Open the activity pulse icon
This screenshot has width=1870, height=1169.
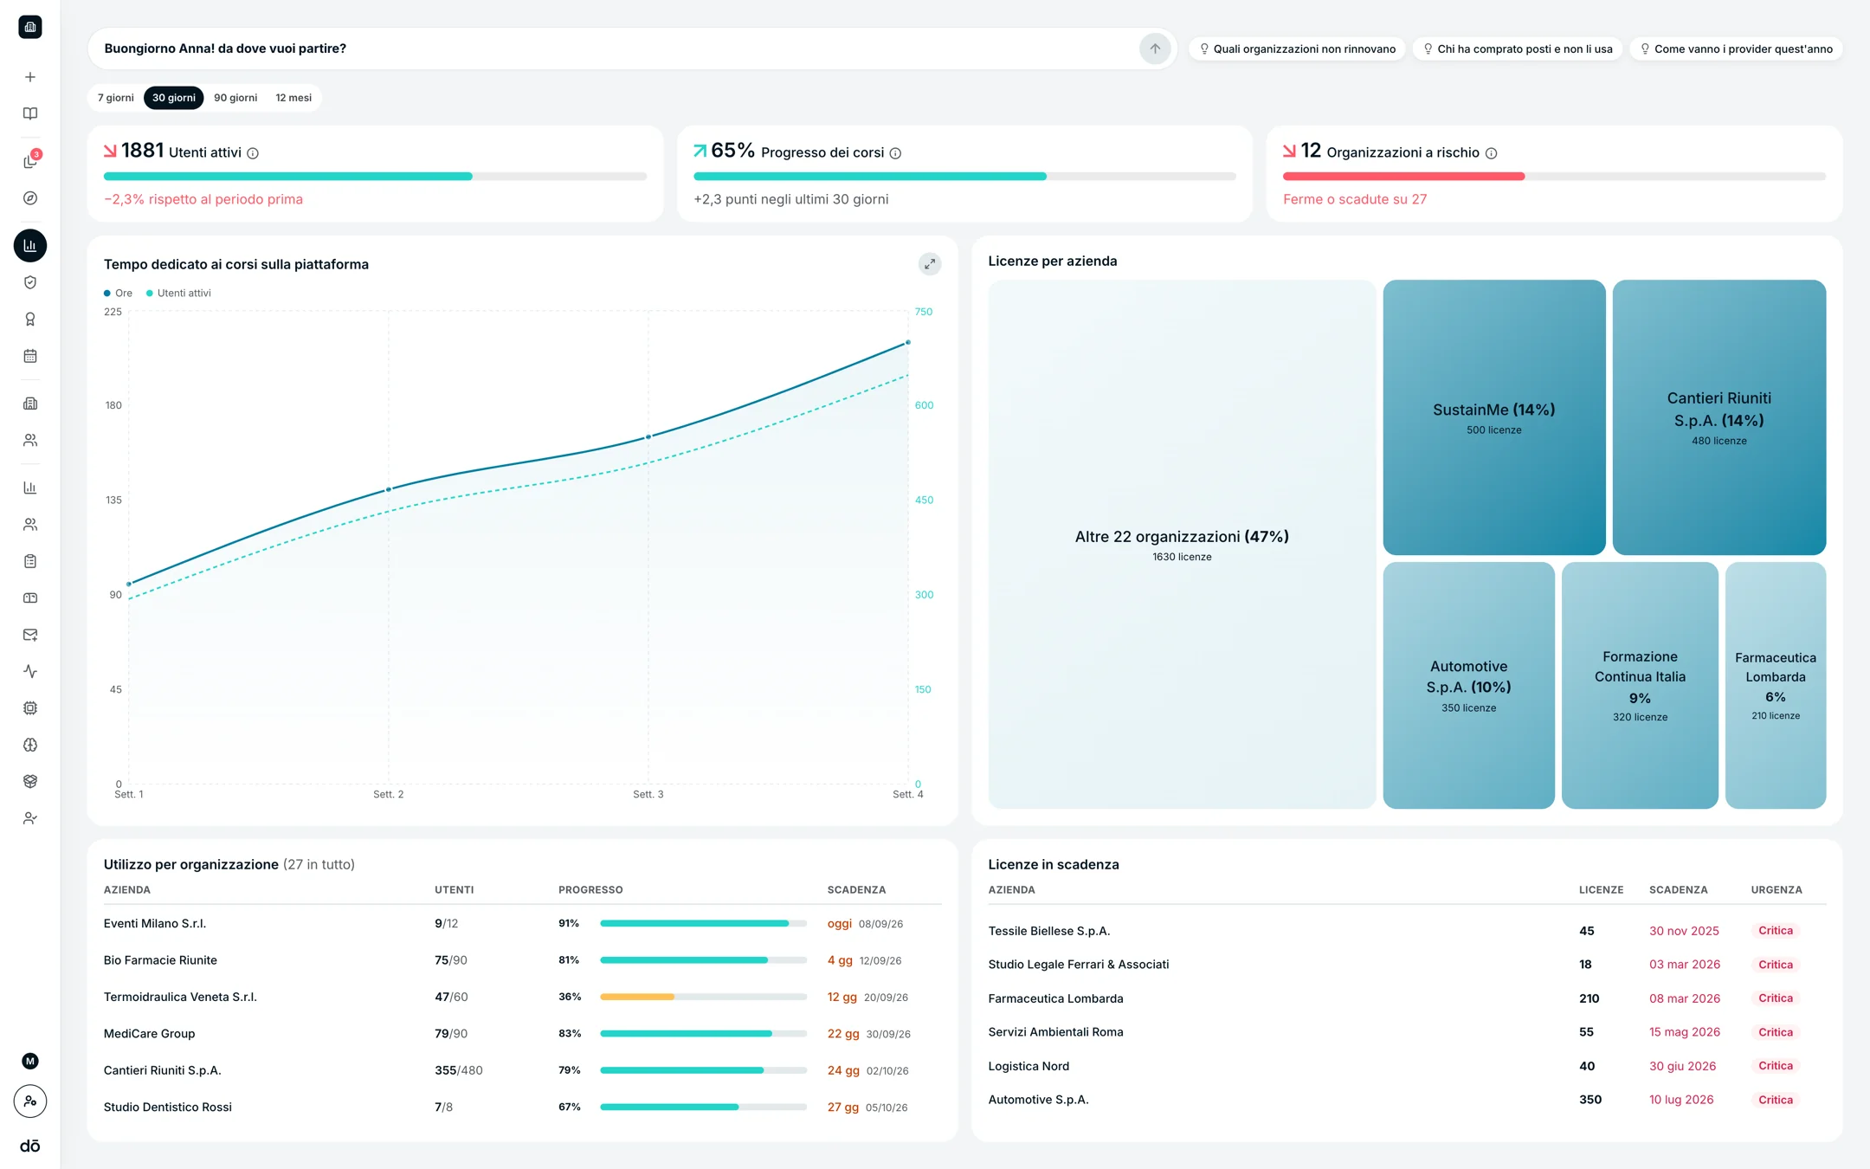[x=30, y=671]
